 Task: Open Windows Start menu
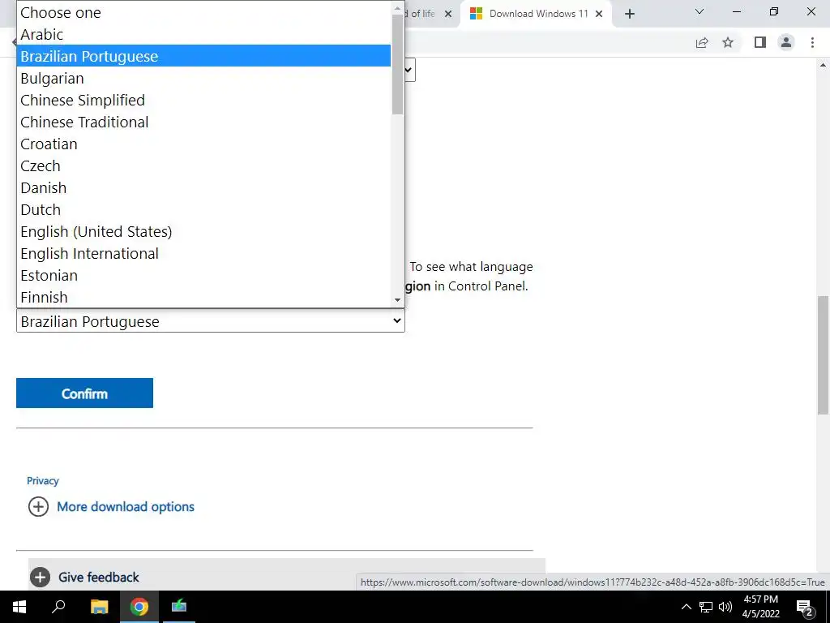(x=19, y=607)
